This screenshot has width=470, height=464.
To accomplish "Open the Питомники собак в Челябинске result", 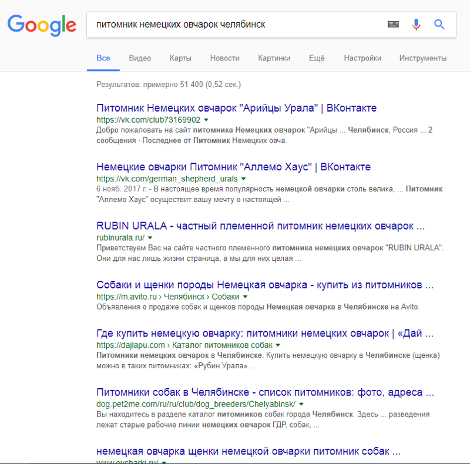I will (x=266, y=392).
